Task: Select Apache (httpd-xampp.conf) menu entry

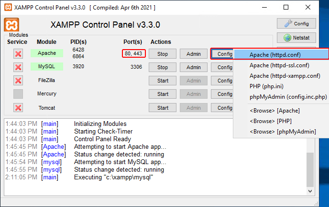Action: (x=281, y=76)
